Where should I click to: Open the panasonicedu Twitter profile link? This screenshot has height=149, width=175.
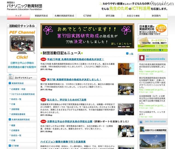click(156, 59)
